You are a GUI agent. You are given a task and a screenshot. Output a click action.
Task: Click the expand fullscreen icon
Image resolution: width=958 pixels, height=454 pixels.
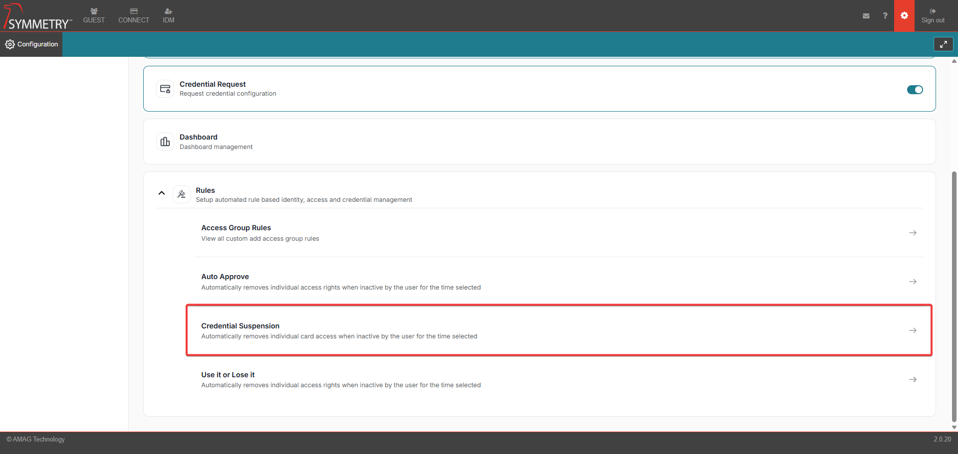click(x=943, y=44)
